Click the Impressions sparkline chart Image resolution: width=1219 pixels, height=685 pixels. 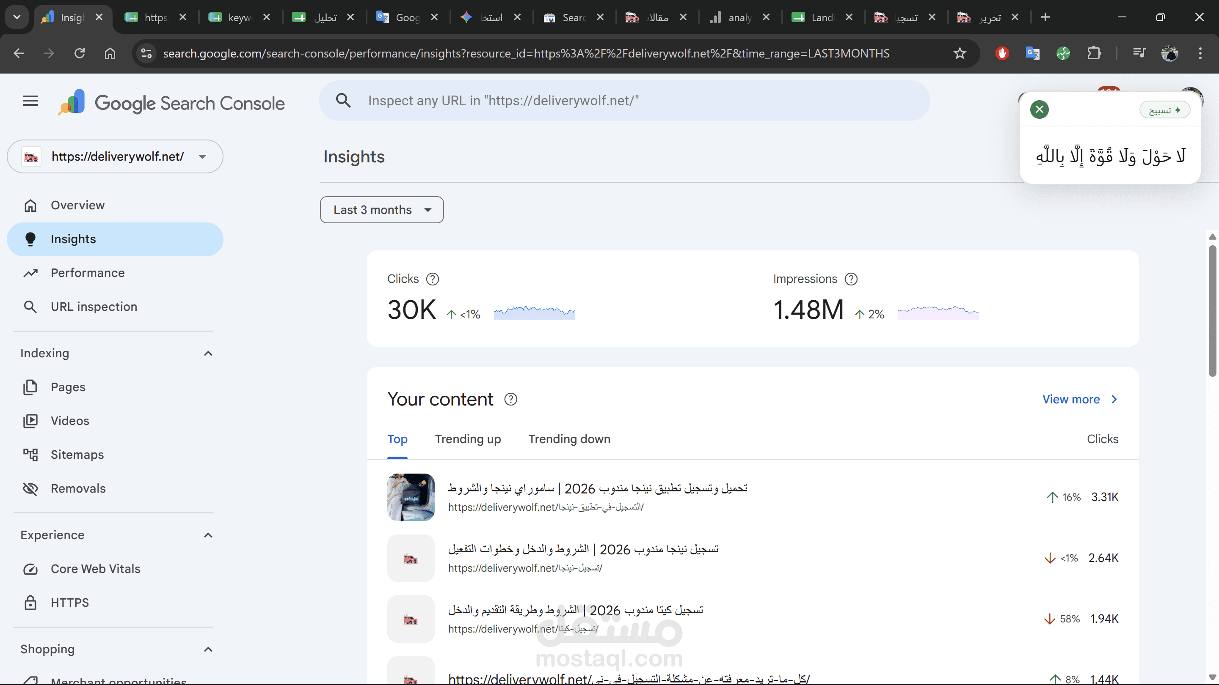[938, 312]
